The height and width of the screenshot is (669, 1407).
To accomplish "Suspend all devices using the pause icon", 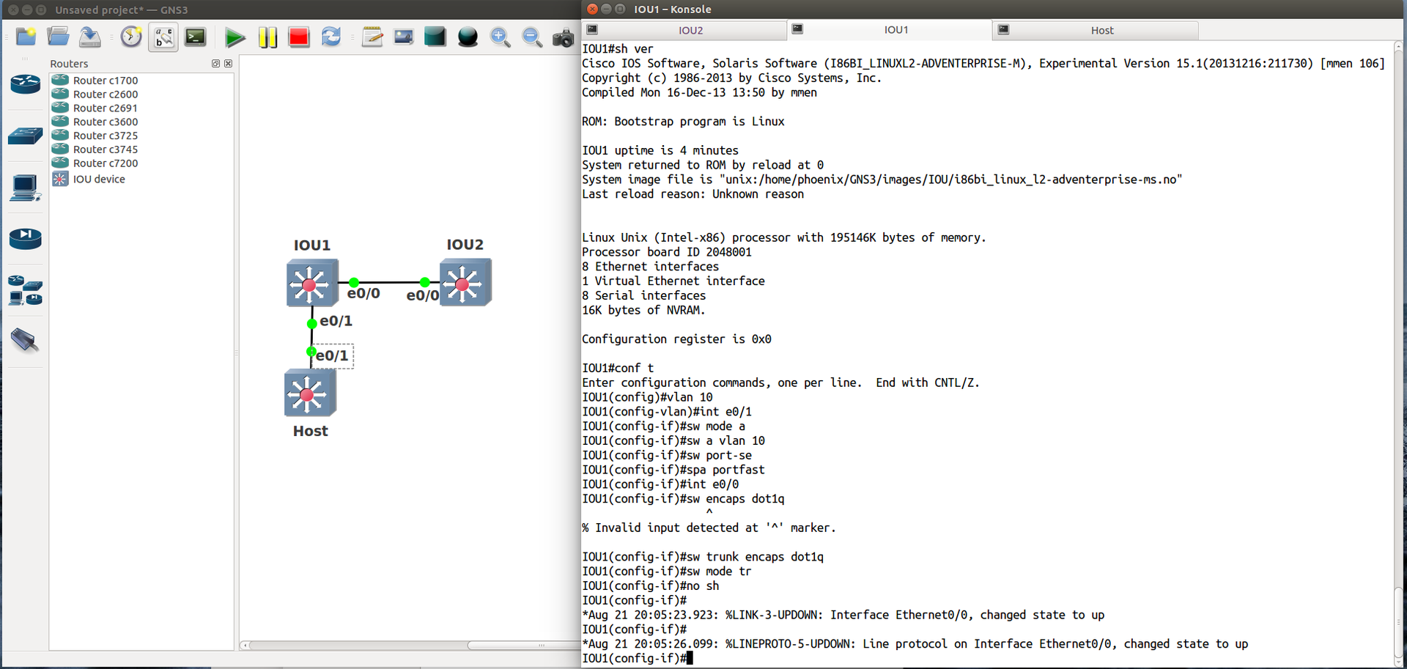I will tap(267, 37).
